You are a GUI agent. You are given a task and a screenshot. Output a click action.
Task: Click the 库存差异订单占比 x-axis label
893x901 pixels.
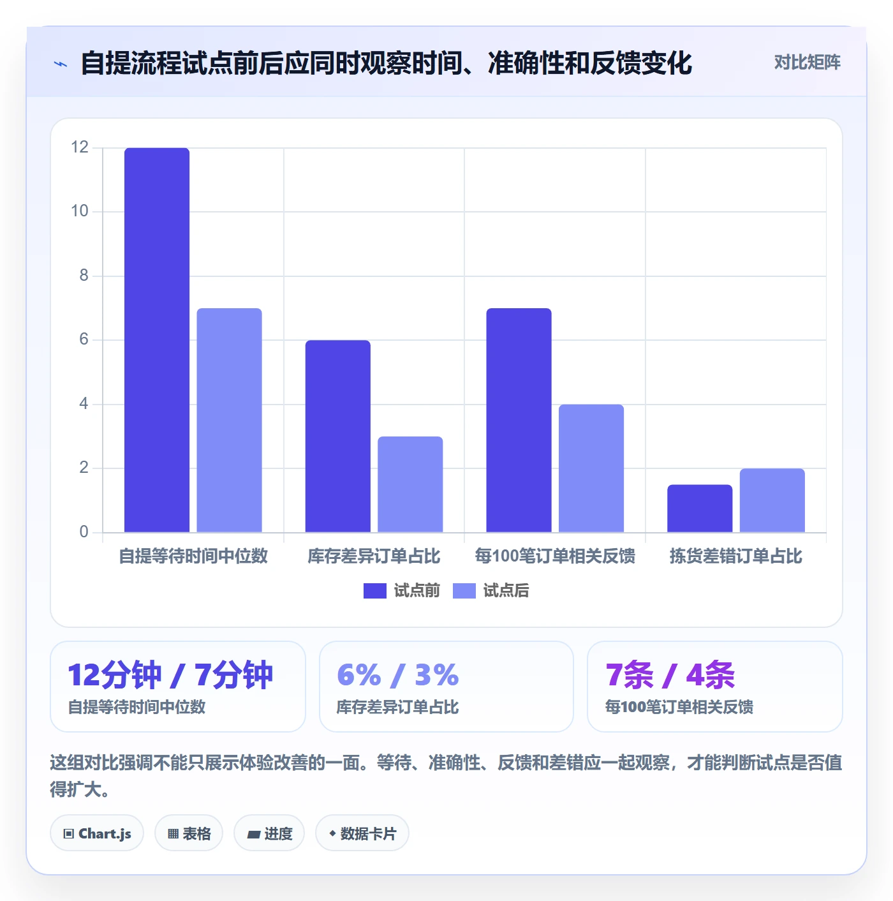tap(374, 556)
